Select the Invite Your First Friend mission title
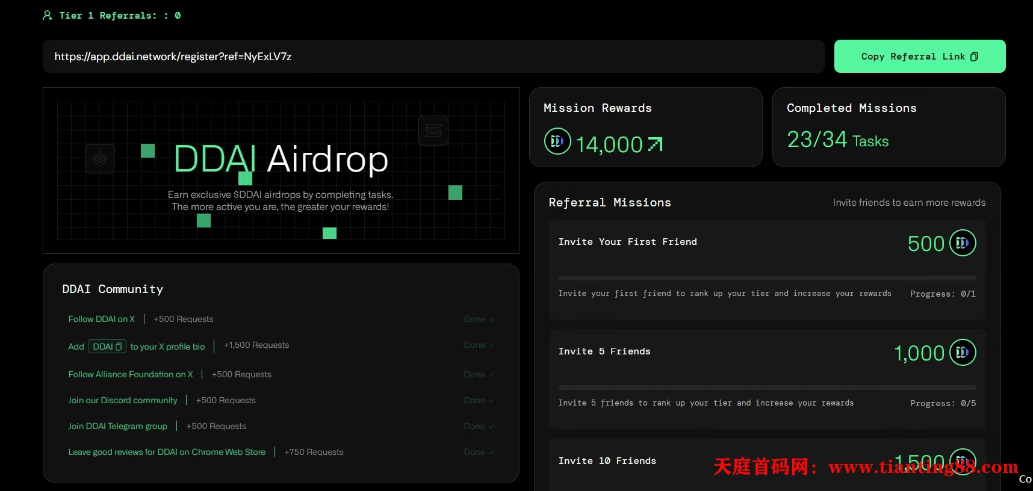This screenshot has width=1033, height=491. (x=628, y=242)
